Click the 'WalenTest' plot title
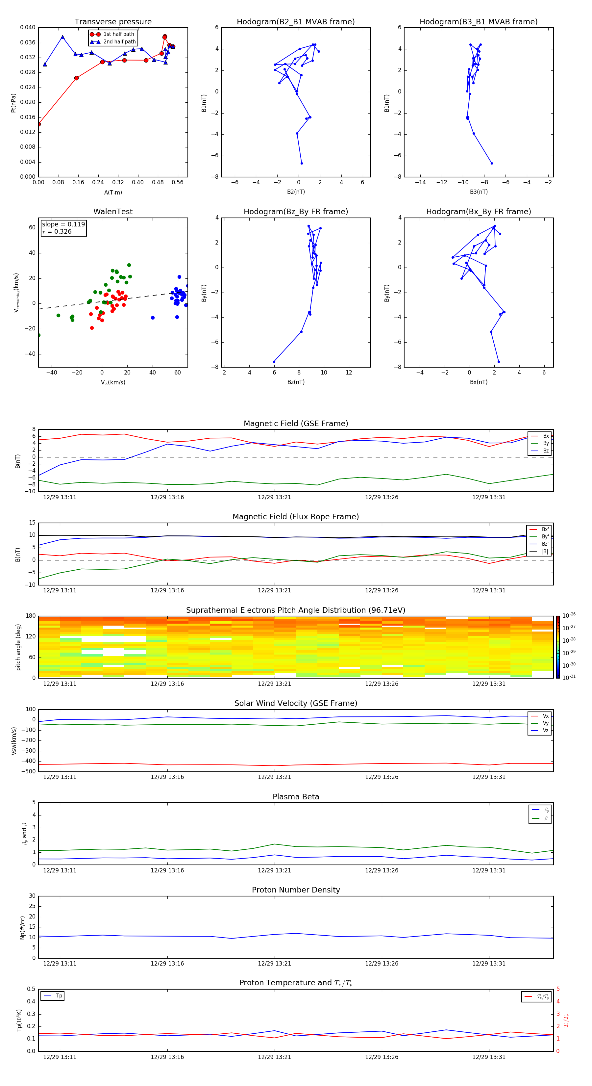The width and height of the screenshot is (592, 1086). click(x=113, y=212)
